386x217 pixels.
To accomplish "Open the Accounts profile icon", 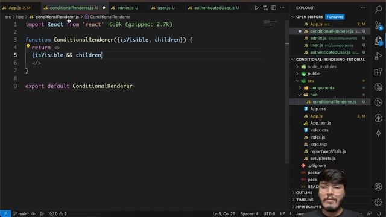I will pos(378,187).
